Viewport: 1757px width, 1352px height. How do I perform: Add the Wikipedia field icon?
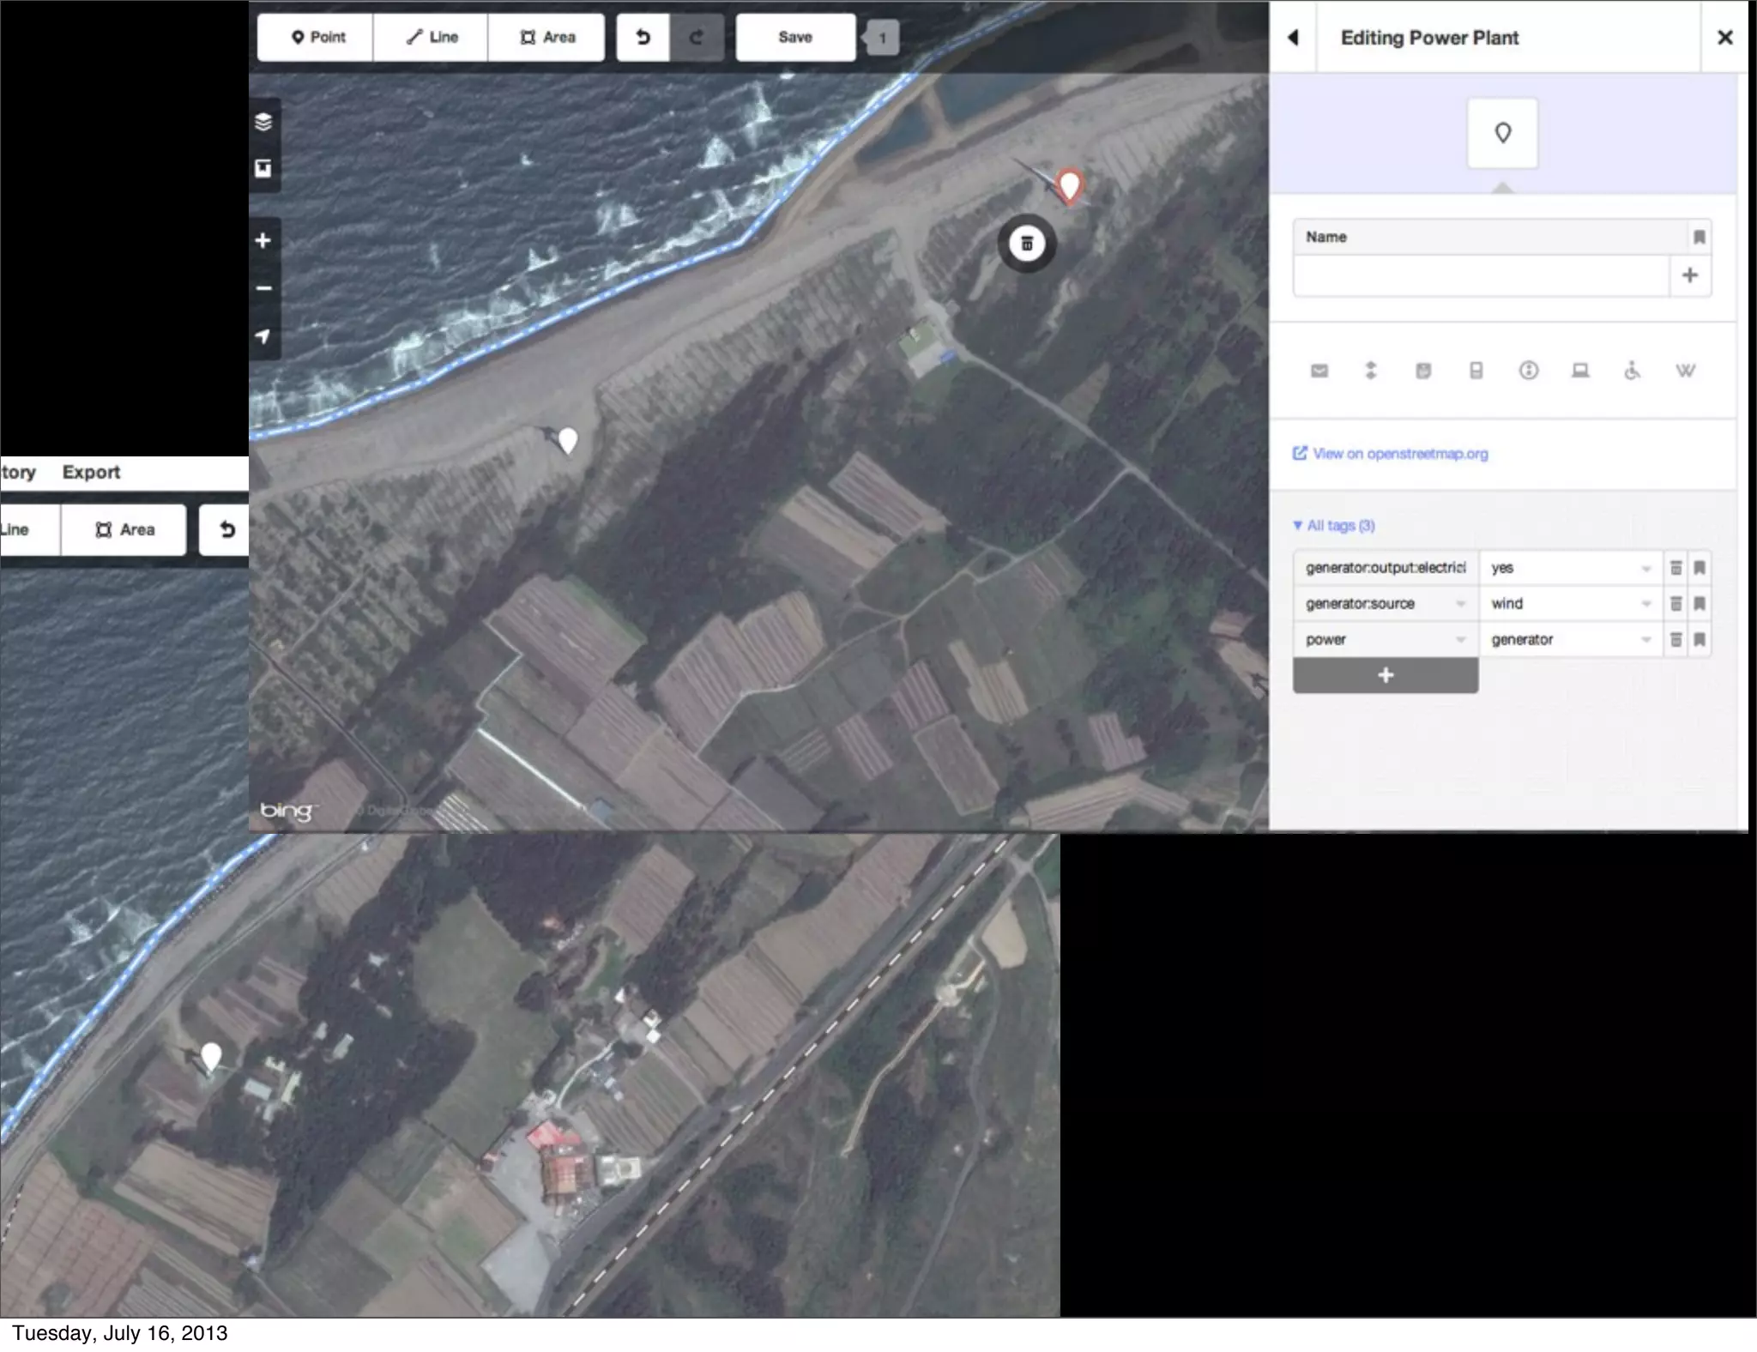[x=1685, y=371]
